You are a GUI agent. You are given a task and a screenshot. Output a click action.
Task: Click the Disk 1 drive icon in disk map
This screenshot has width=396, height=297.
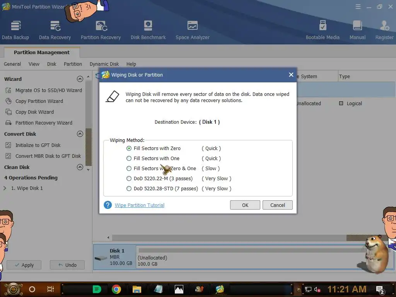[101, 258]
